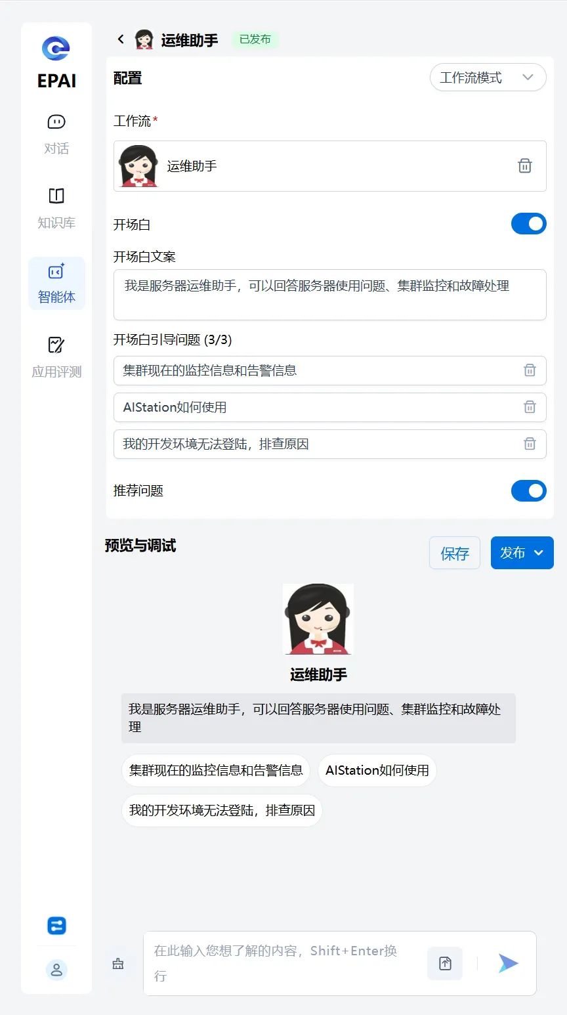Screen dimensions: 567x1015
Task: Click the 集群现在的监控信息和告警信息 suggestion chip
Action: coord(216,770)
